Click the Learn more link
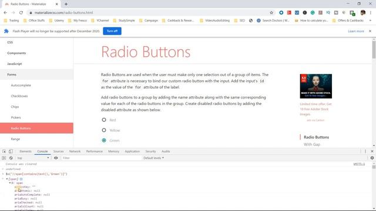 point(356,31)
